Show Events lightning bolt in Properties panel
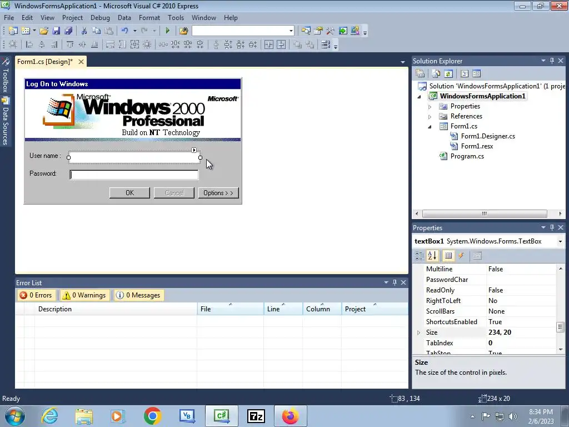The width and height of the screenshot is (569, 427). [x=461, y=256]
